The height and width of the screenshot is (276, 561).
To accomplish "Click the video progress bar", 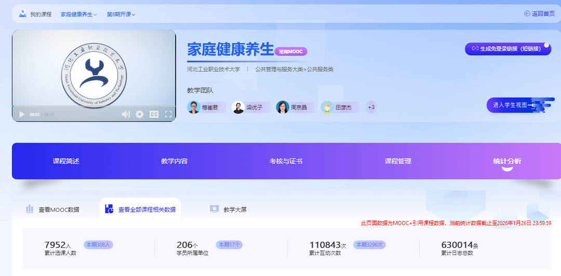I will coord(94,106).
